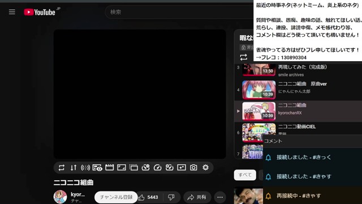This screenshot has width=362, height=204.
Task: Click the にゃんにゃん太郎 video thumbnail
Action: (x=259, y=90)
